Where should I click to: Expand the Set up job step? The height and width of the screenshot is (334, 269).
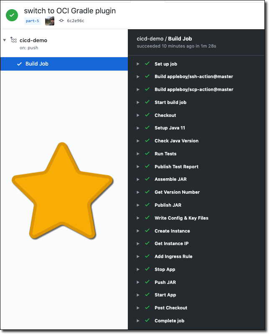coord(137,64)
